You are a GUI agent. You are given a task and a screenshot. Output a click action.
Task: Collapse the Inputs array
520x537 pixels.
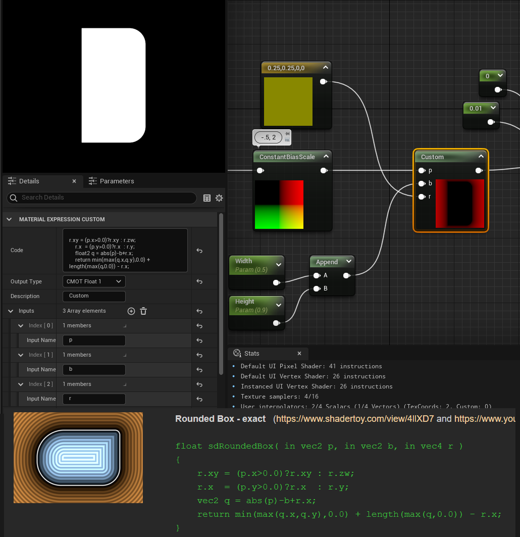coord(11,311)
